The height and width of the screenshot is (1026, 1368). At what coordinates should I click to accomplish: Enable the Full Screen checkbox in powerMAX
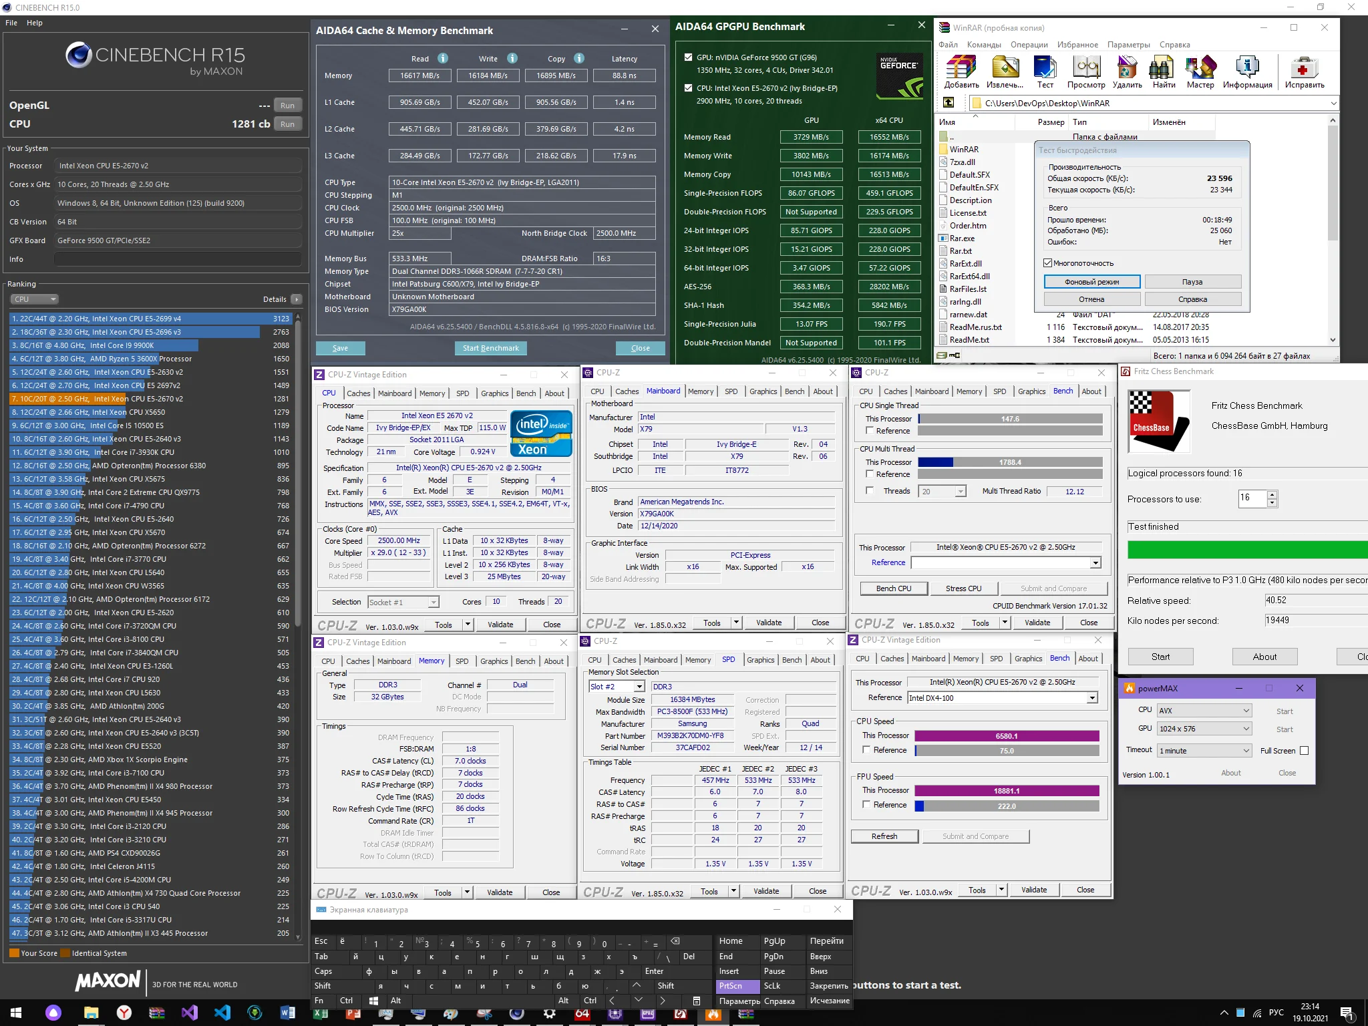click(x=1304, y=751)
